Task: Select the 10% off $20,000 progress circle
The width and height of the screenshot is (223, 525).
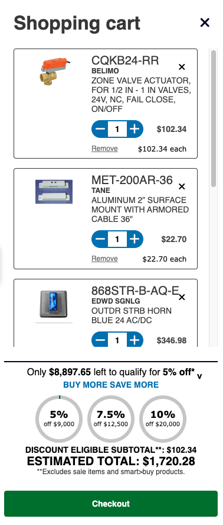Action: click(x=163, y=418)
